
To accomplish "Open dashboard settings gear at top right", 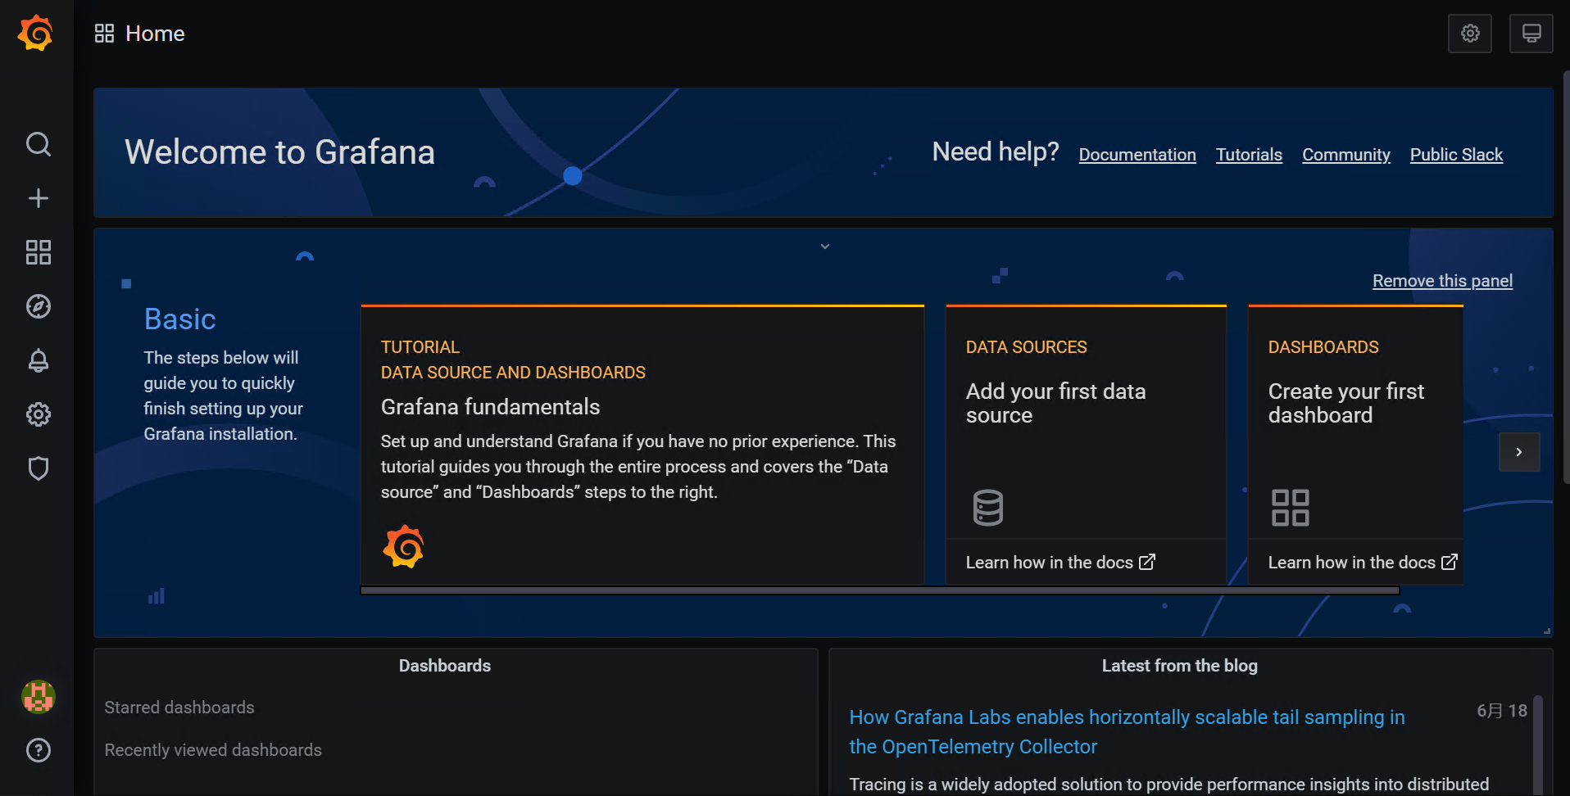I will point(1470,34).
